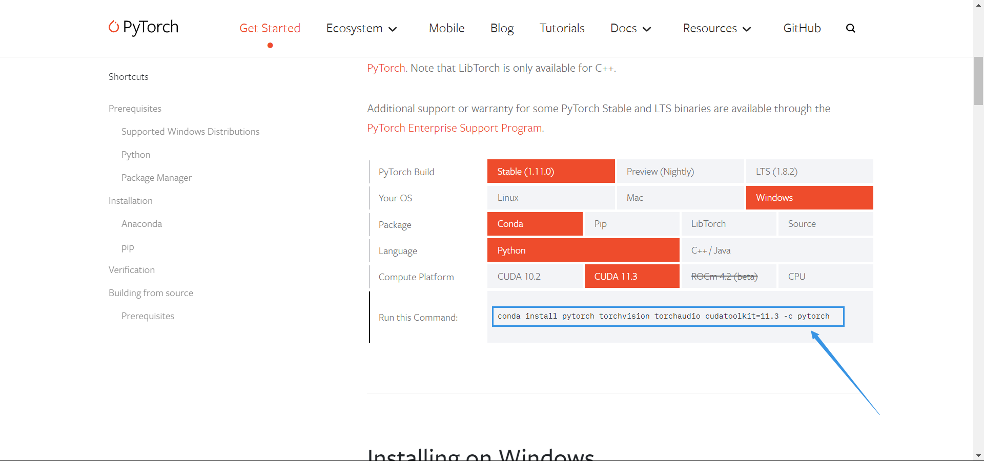Jump to pip shortcut section

[128, 247]
